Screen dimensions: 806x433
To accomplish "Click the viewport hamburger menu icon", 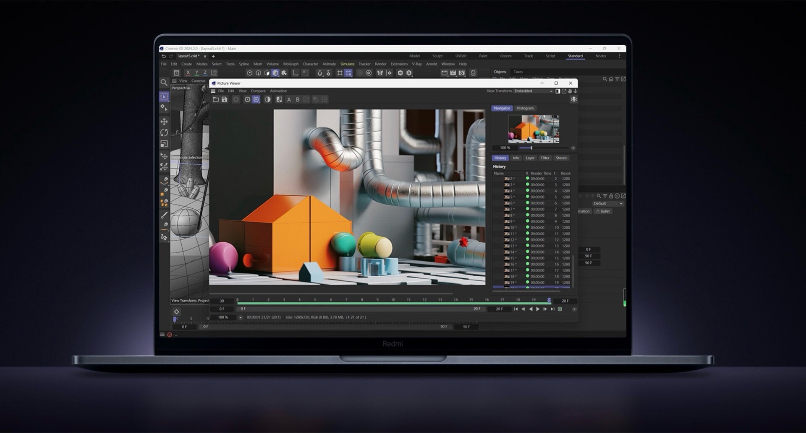I will pyautogui.click(x=174, y=81).
